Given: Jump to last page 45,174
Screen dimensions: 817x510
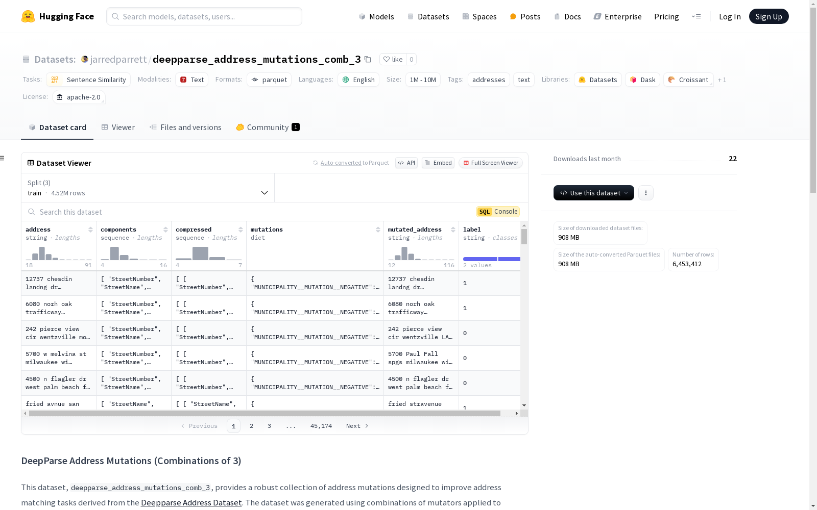Looking at the screenshot, I should pos(321,426).
